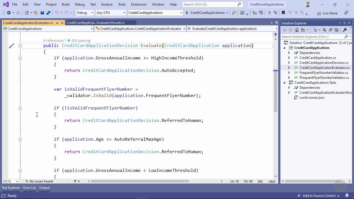Pin the CreditCardApplicationEvaluator.cs tab
Screen dimensions: 354x199
[x=57, y=23]
